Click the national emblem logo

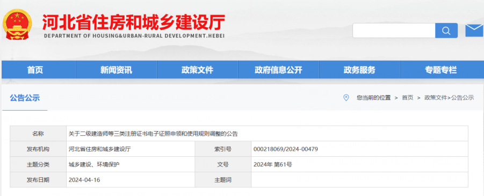pyautogui.click(x=17, y=25)
